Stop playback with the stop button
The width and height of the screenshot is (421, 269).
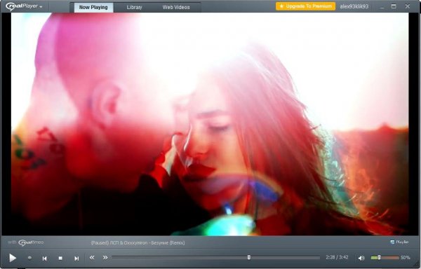click(60, 258)
